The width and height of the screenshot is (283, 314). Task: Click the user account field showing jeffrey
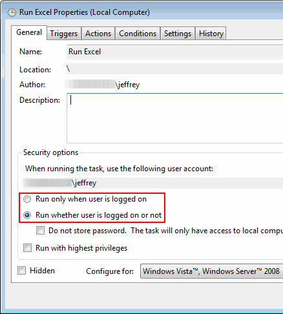pyautogui.click(x=153, y=183)
